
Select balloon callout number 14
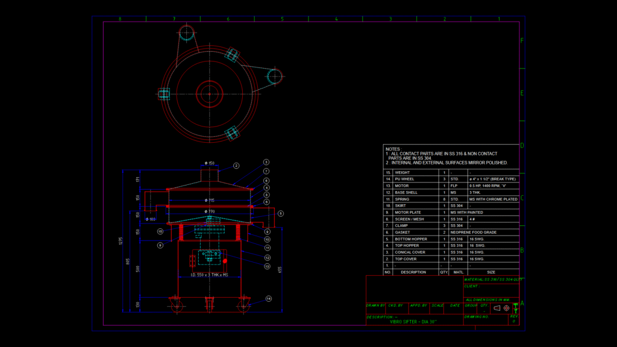click(268, 299)
